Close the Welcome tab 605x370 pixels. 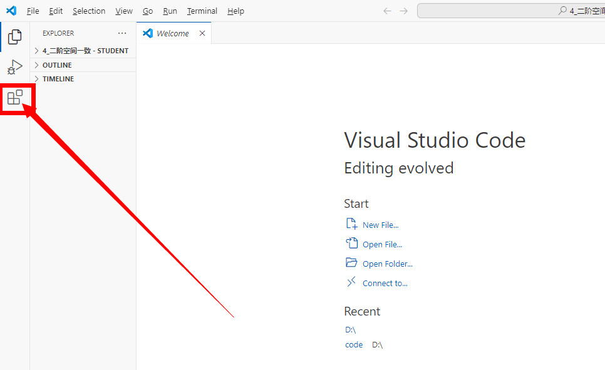[202, 33]
